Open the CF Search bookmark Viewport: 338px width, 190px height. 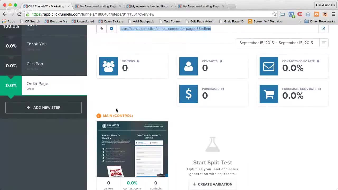pos(30,21)
